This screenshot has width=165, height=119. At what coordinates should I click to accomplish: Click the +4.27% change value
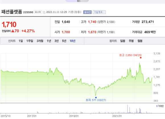coord(28,31)
